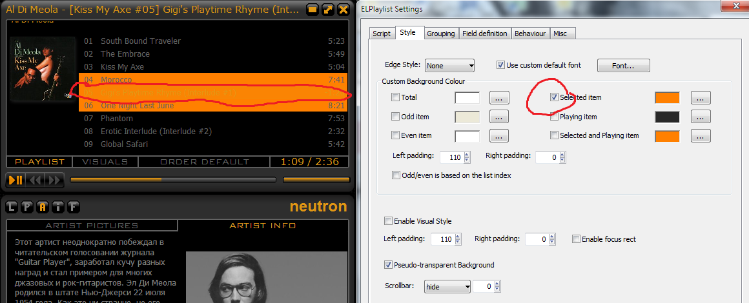749x303 pixels.
Task: Click the L panel icon
Action: tap(12, 207)
